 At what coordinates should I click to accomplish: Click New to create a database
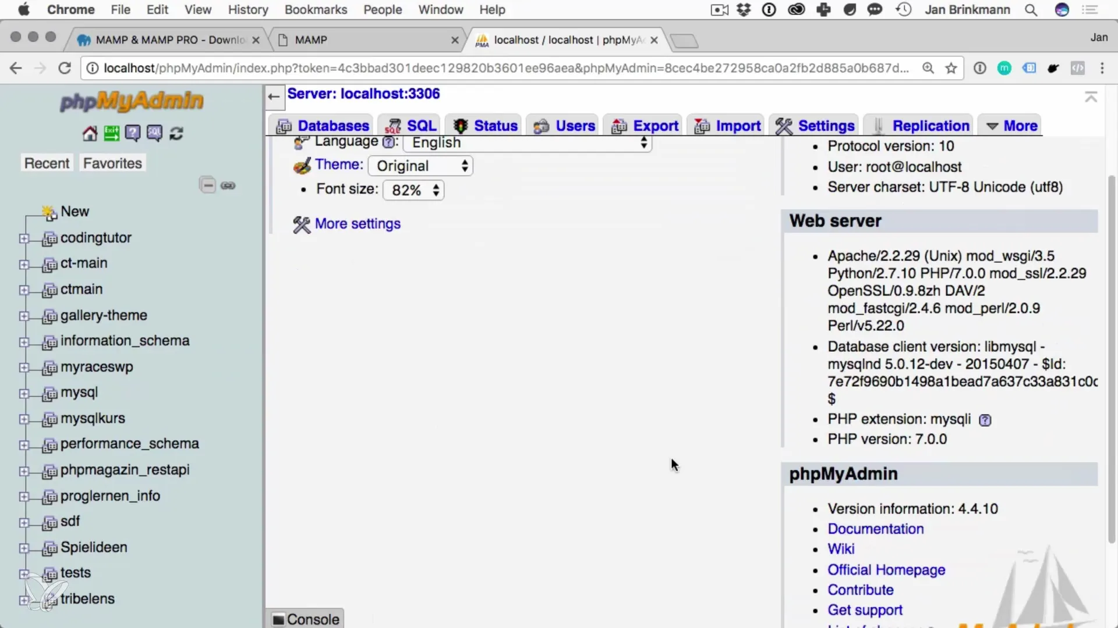pos(75,212)
